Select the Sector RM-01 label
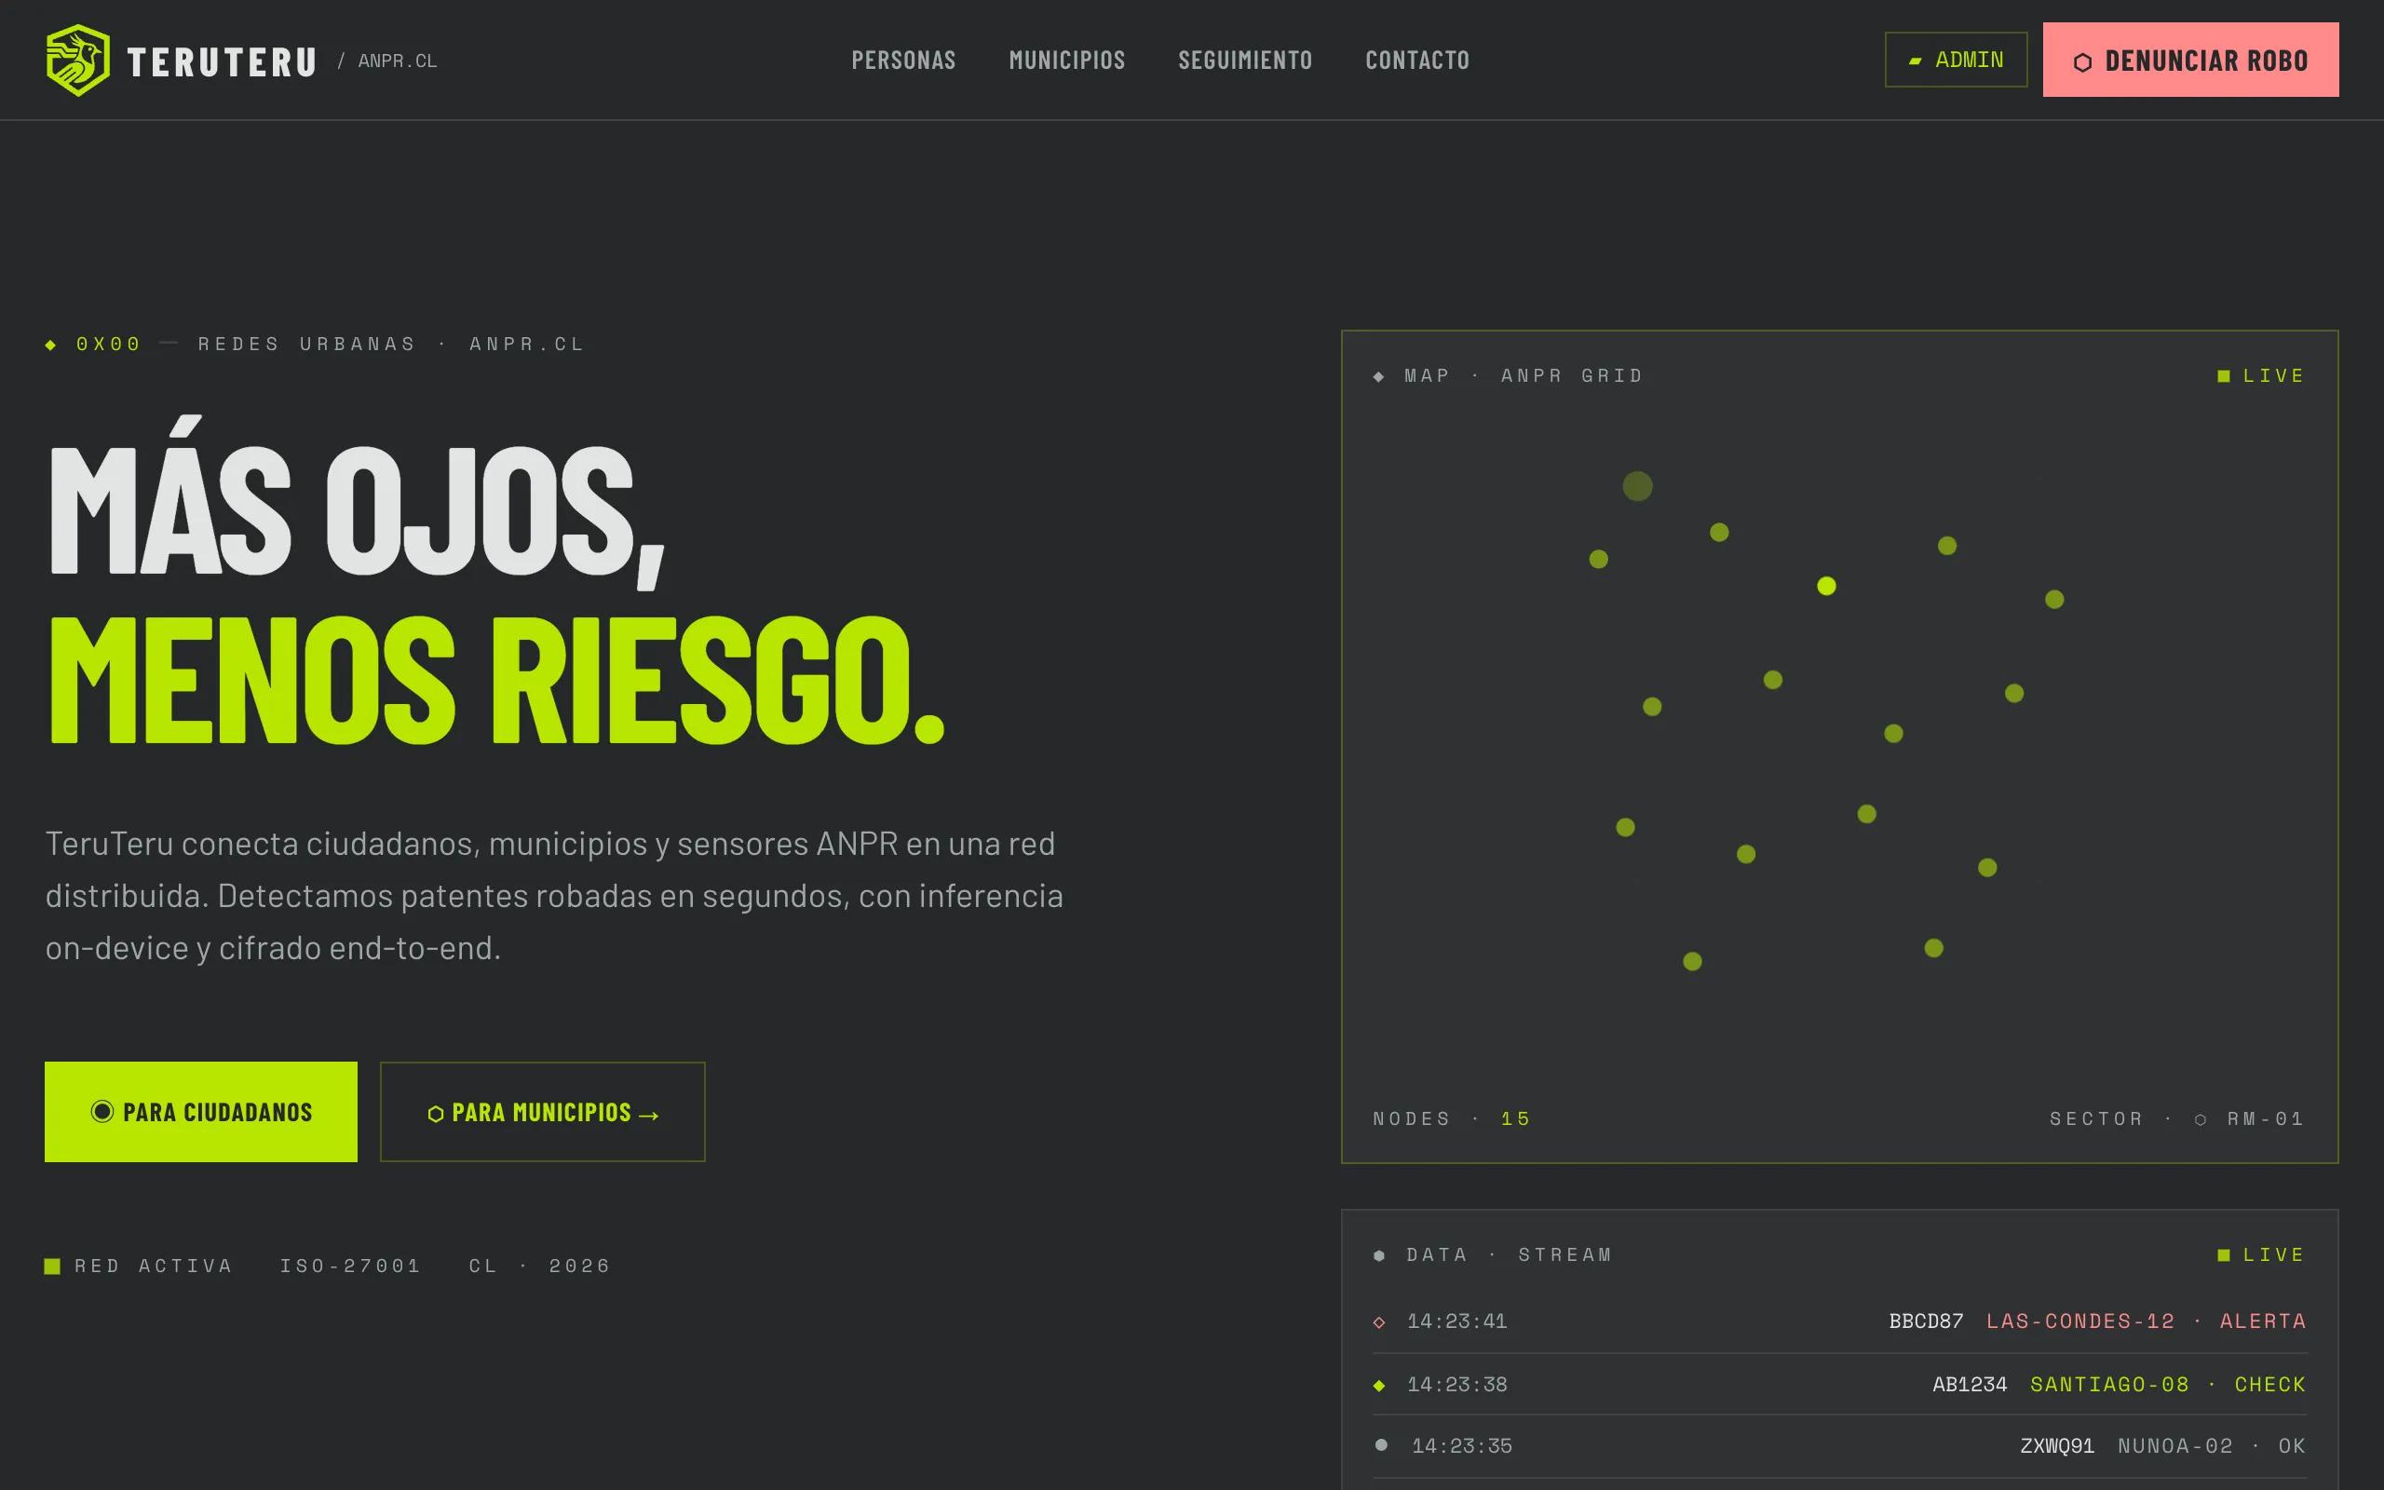 click(x=2177, y=1118)
